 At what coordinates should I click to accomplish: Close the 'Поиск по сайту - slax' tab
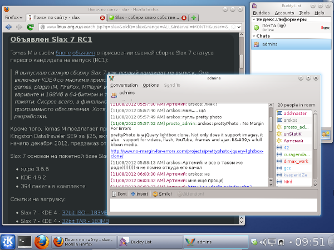102,18
